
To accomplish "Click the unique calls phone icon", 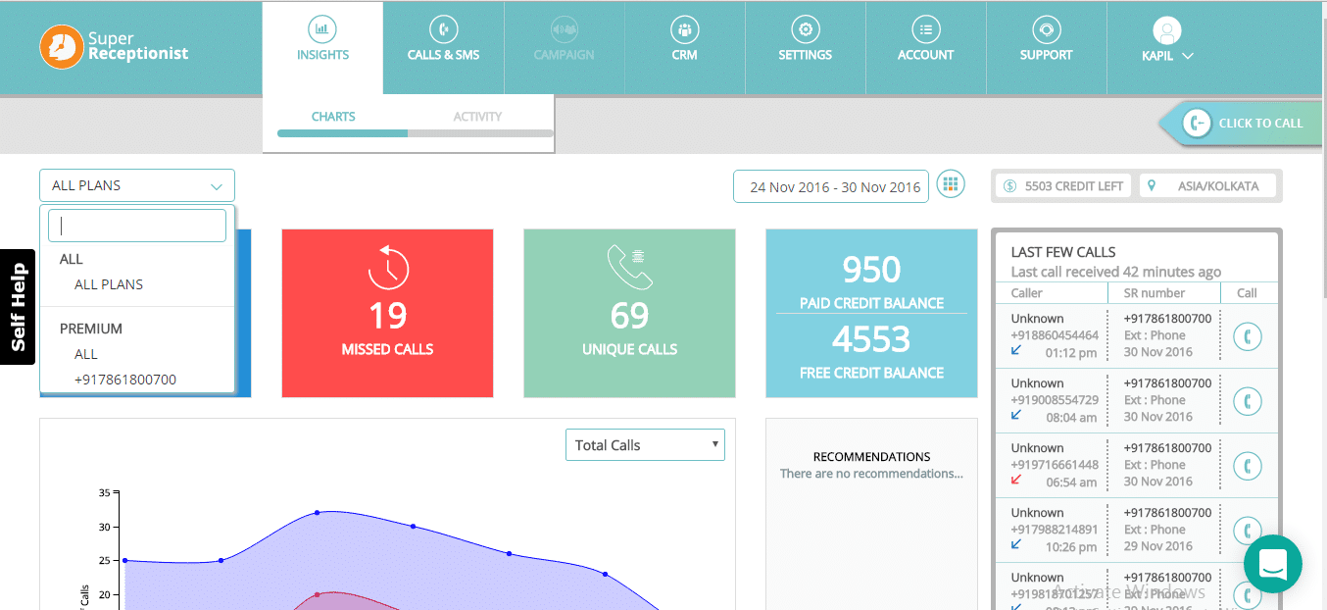I will point(629,268).
